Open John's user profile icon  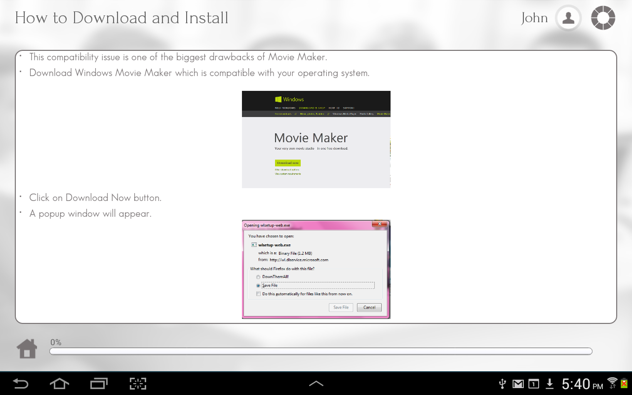click(x=568, y=18)
